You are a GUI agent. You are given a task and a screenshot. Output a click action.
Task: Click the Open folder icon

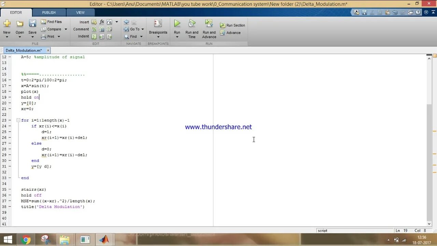[20, 24]
